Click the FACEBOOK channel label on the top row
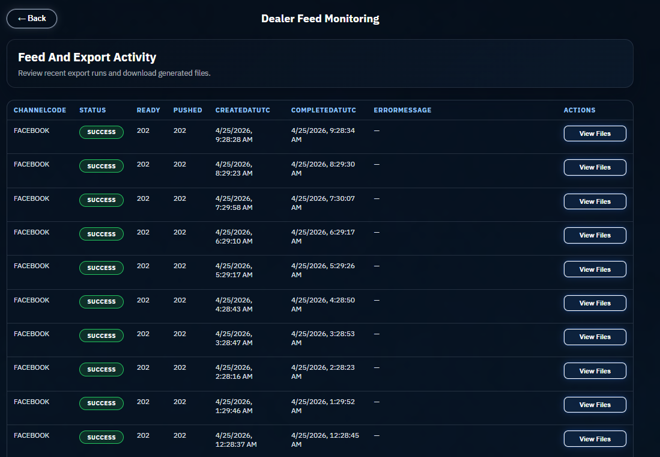 pos(31,130)
